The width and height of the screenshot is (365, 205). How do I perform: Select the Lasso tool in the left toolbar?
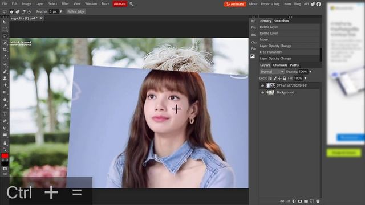(x=5, y=36)
